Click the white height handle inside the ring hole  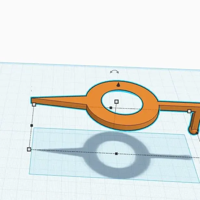point(116,102)
